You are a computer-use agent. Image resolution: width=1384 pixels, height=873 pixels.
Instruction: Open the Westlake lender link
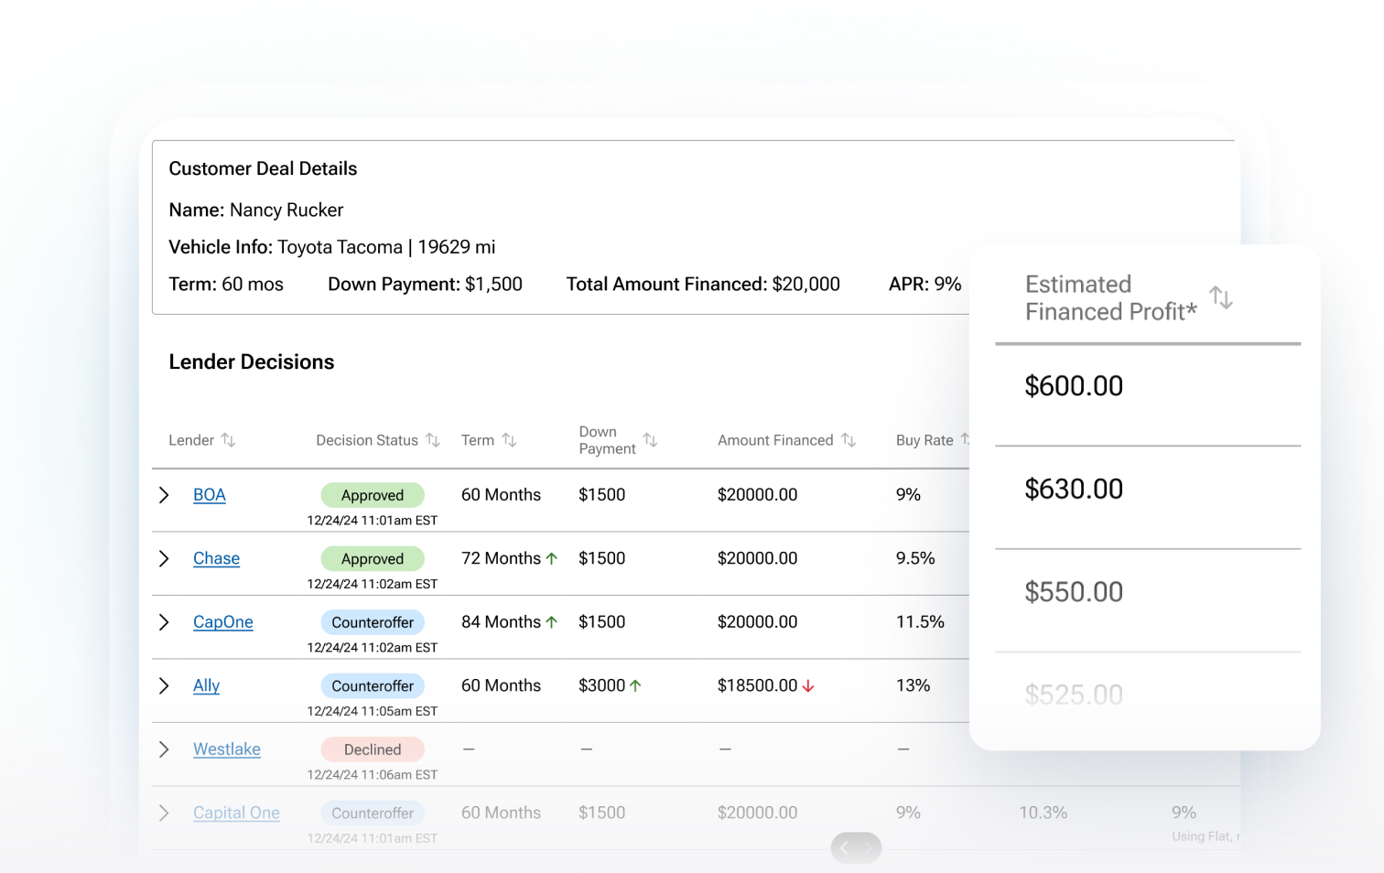coord(226,749)
